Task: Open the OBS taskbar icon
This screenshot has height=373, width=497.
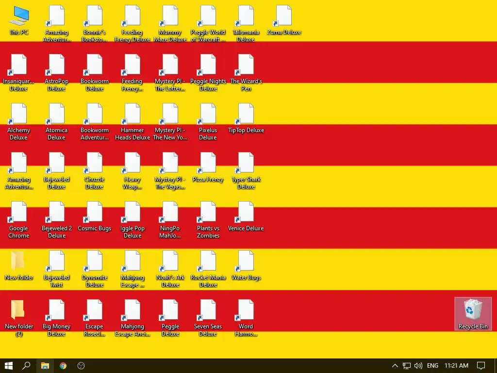Action: point(81,366)
